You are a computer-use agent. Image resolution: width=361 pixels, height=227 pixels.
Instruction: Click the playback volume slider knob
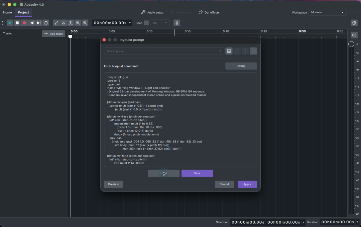(x=351, y=44)
